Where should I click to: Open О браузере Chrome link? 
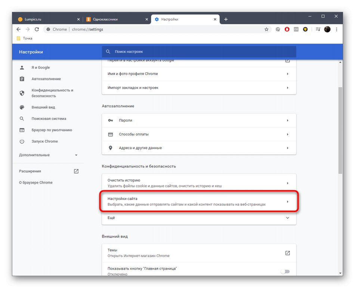click(36, 183)
